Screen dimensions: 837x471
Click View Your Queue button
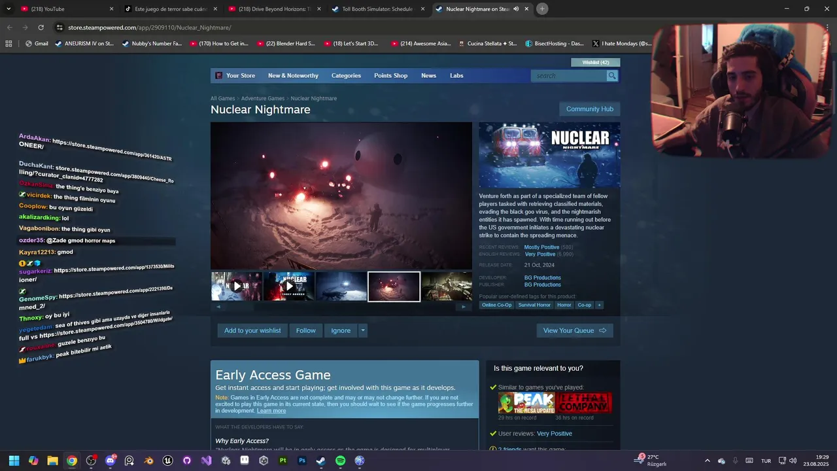click(x=575, y=330)
